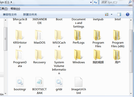Click the navigation pane scroll down arrow
The width and height of the screenshot is (134, 97).
pos(6,94)
